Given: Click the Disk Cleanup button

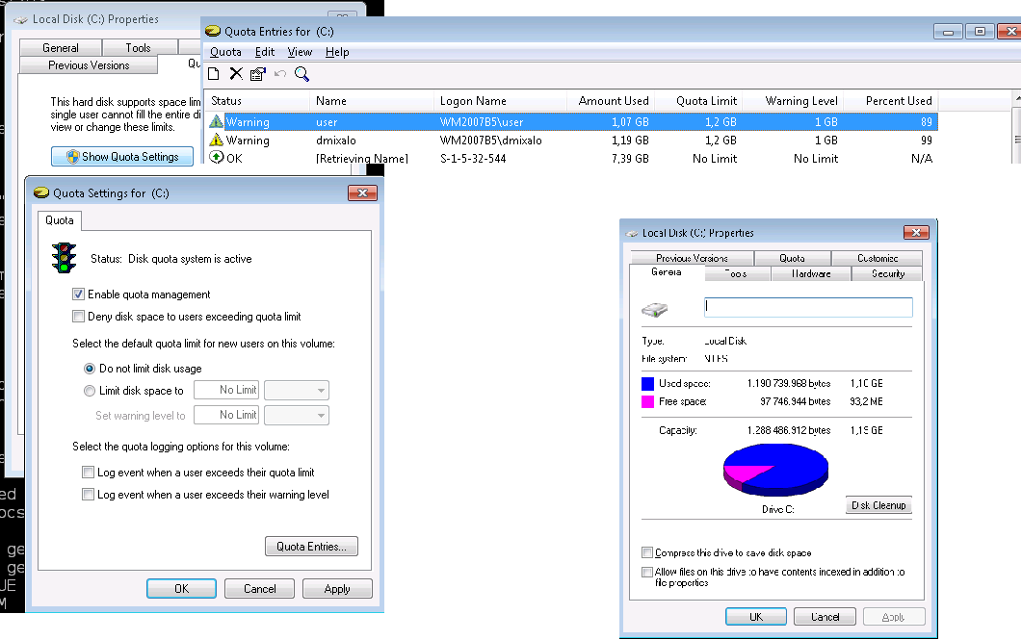Looking at the screenshot, I should (x=878, y=505).
